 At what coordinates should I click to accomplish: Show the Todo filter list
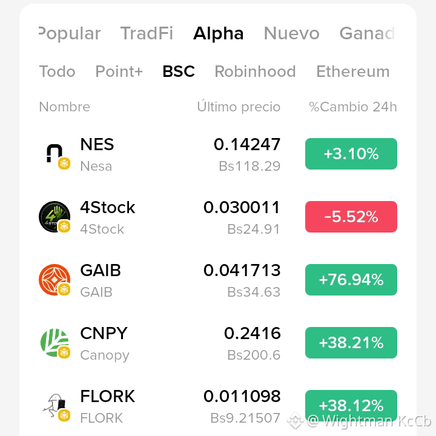click(58, 71)
